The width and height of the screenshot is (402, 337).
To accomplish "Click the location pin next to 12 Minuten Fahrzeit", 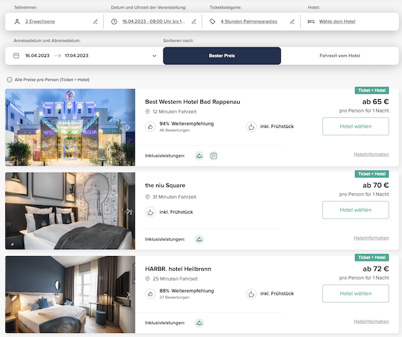I will coord(147,111).
